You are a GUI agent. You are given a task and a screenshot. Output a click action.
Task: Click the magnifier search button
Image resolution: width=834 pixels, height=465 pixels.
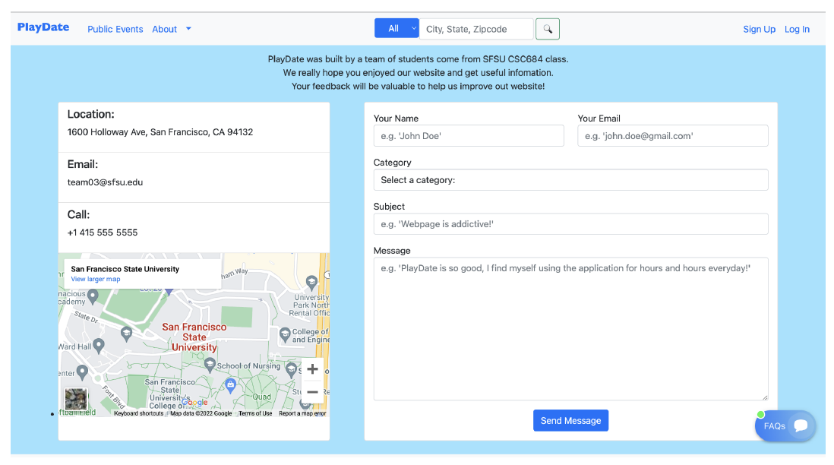coord(548,30)
